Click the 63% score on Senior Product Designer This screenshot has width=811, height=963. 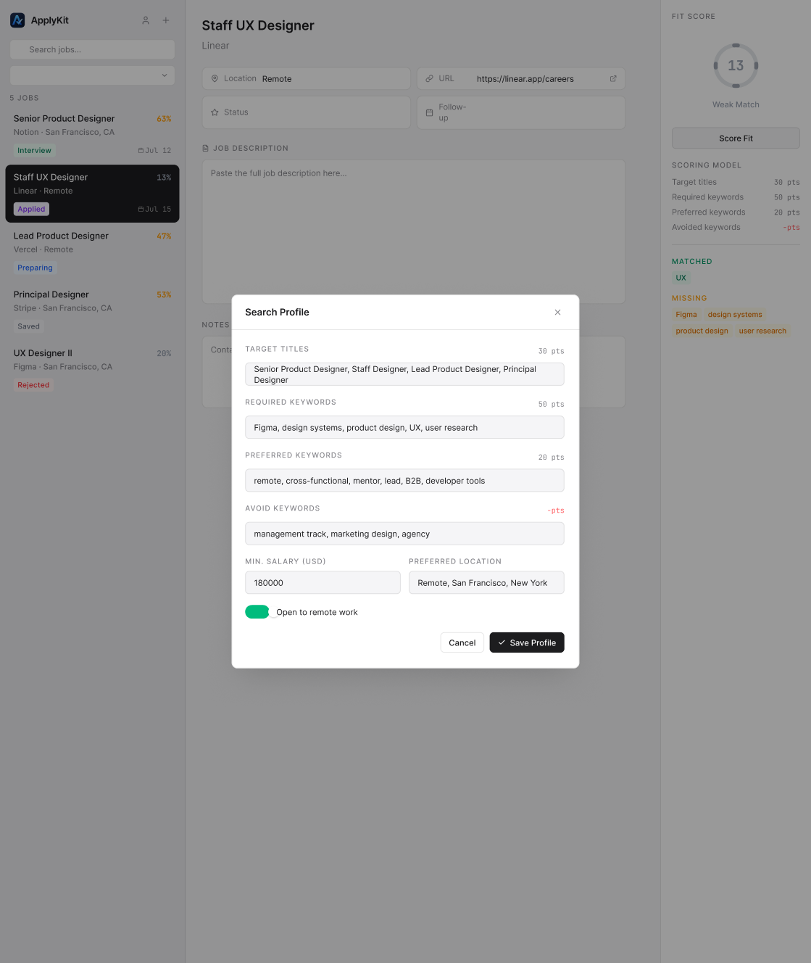pyautogui.click(x=164, y=119)
